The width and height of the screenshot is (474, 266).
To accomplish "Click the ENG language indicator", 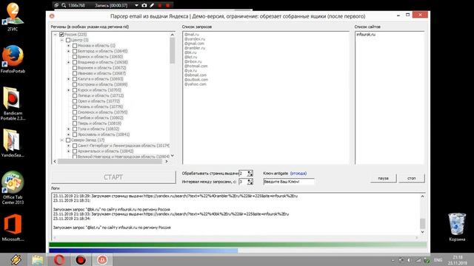I will tap(438, 260).
